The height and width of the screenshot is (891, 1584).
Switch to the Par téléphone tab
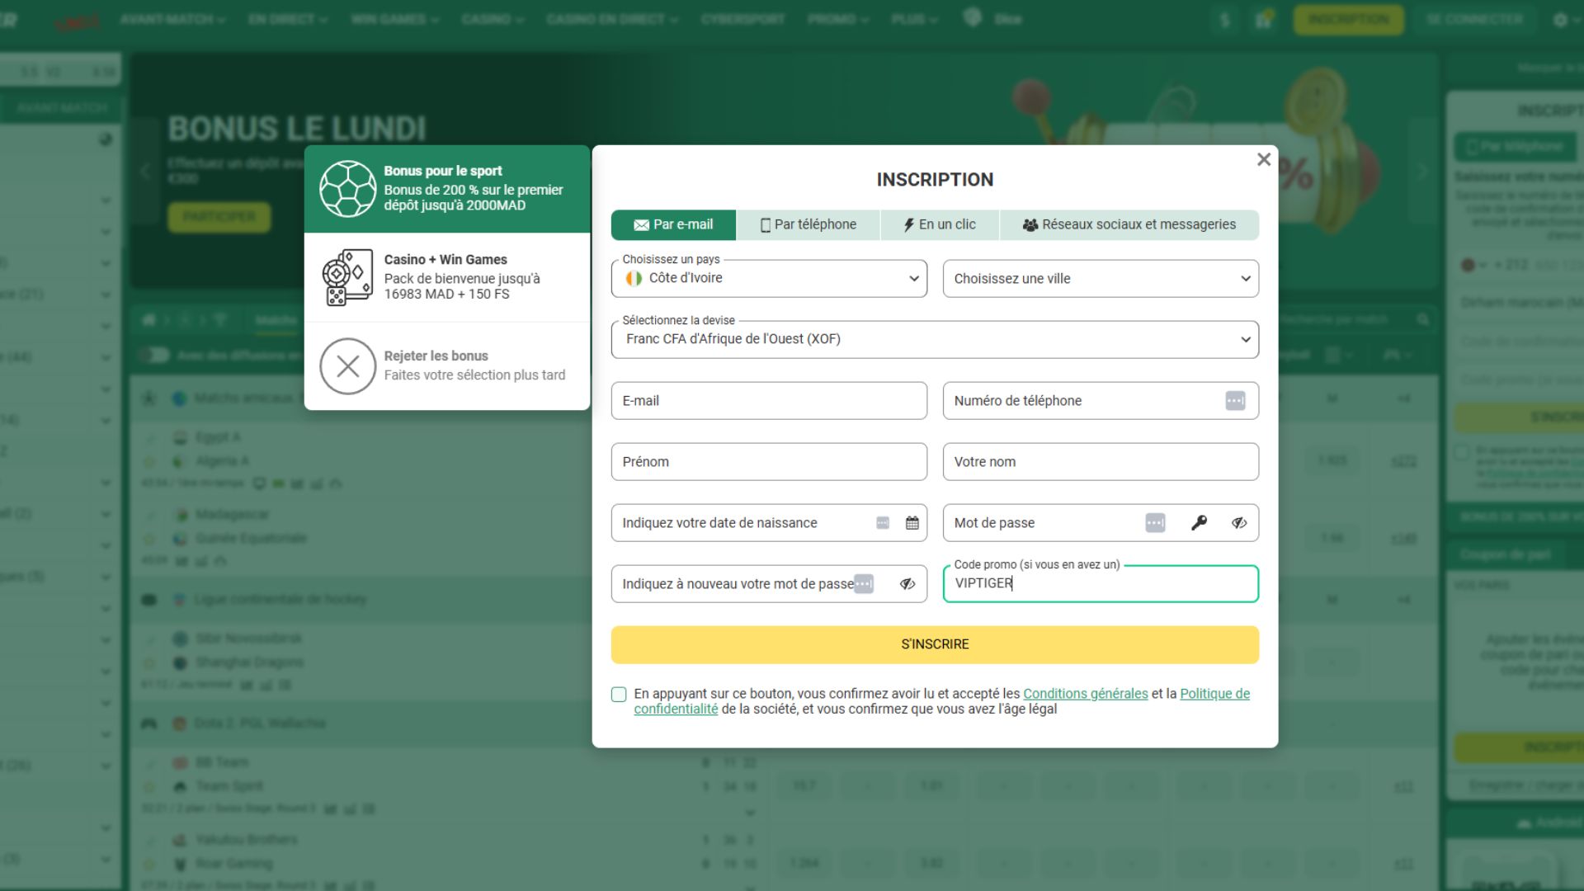[808, 225]
